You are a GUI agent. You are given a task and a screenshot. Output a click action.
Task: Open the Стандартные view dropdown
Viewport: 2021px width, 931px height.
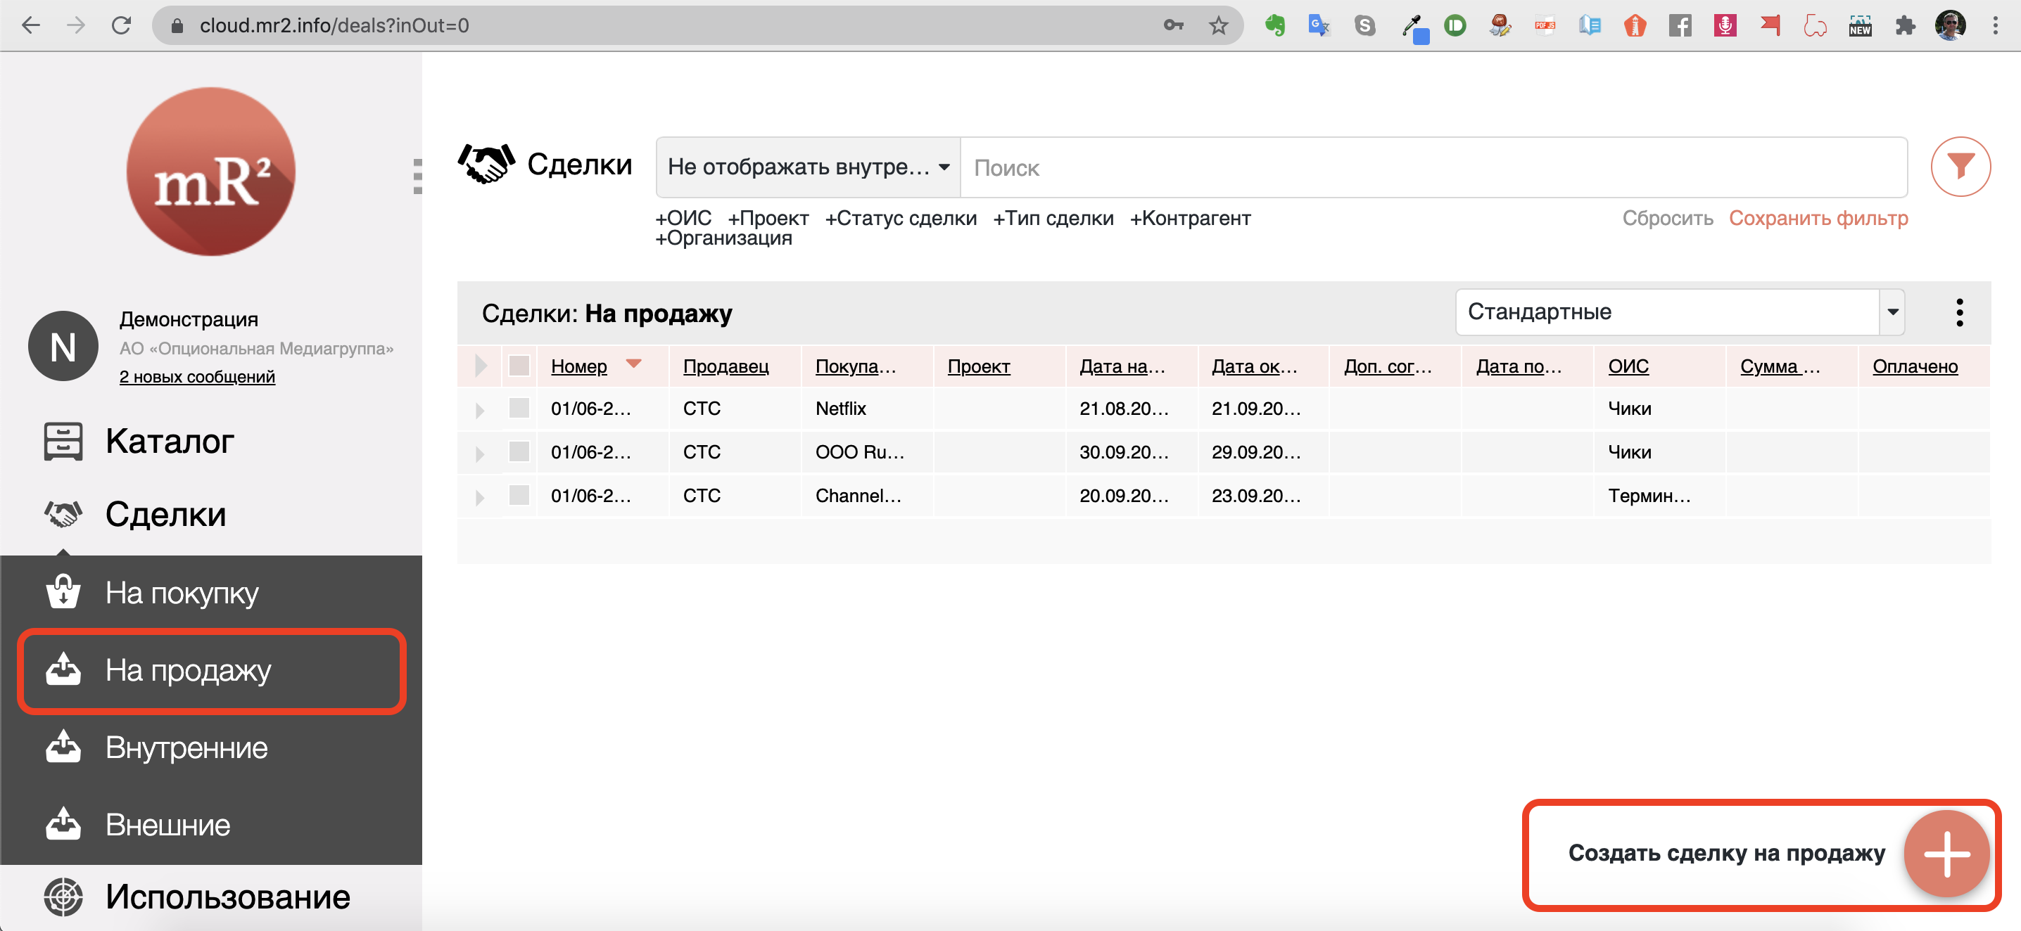pos(1680,312)
